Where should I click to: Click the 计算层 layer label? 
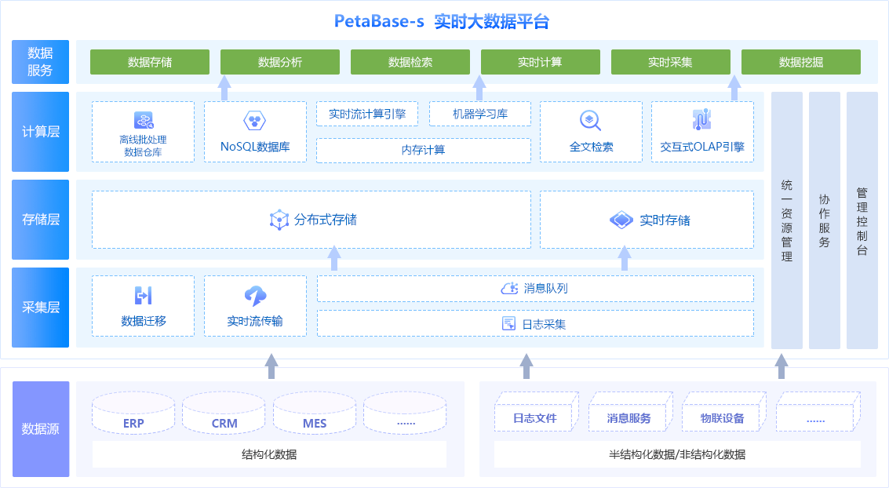[x=40, y=132]
